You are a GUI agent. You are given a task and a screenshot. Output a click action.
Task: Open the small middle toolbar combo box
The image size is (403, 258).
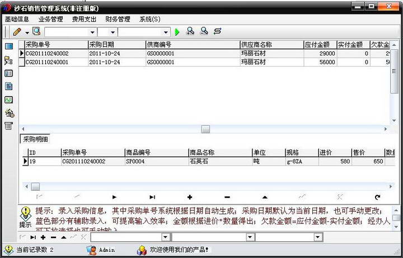point(113,32)
